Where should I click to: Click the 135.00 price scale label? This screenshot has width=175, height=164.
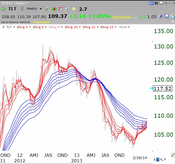pyautogui.click(x=163, y=31)
